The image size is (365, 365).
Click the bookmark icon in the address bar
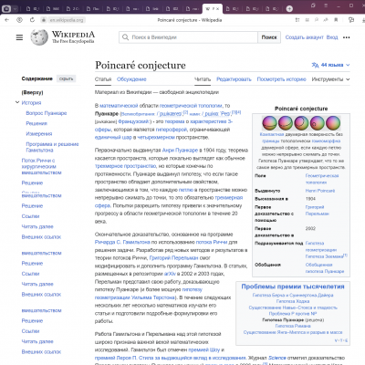pyautogui.click(x=336, y=20)
